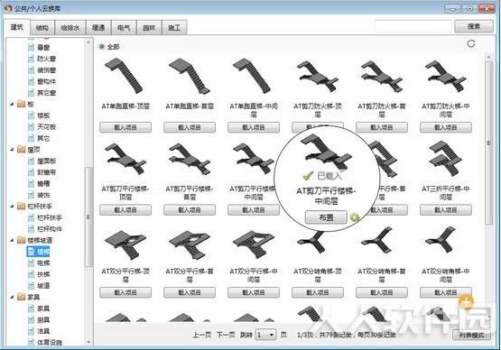The height and width of the screenshot is (350, 501).
Task: Go to next page via 下一页
Action: 226,335
